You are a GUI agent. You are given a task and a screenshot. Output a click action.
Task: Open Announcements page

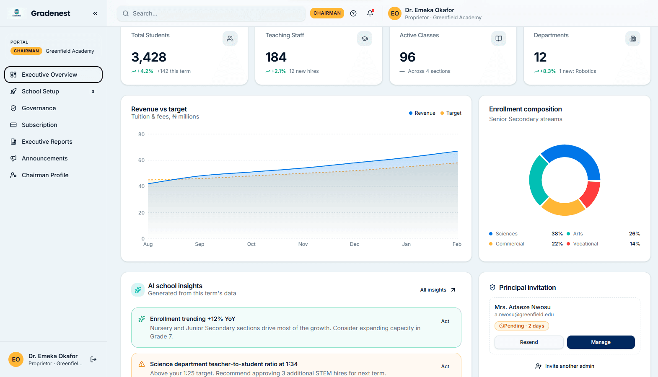(53, 158)
